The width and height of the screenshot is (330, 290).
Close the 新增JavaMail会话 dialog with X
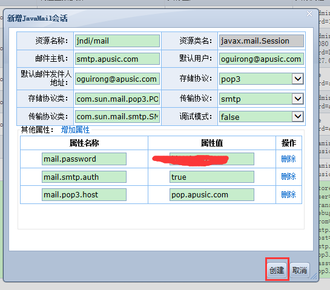309,14
